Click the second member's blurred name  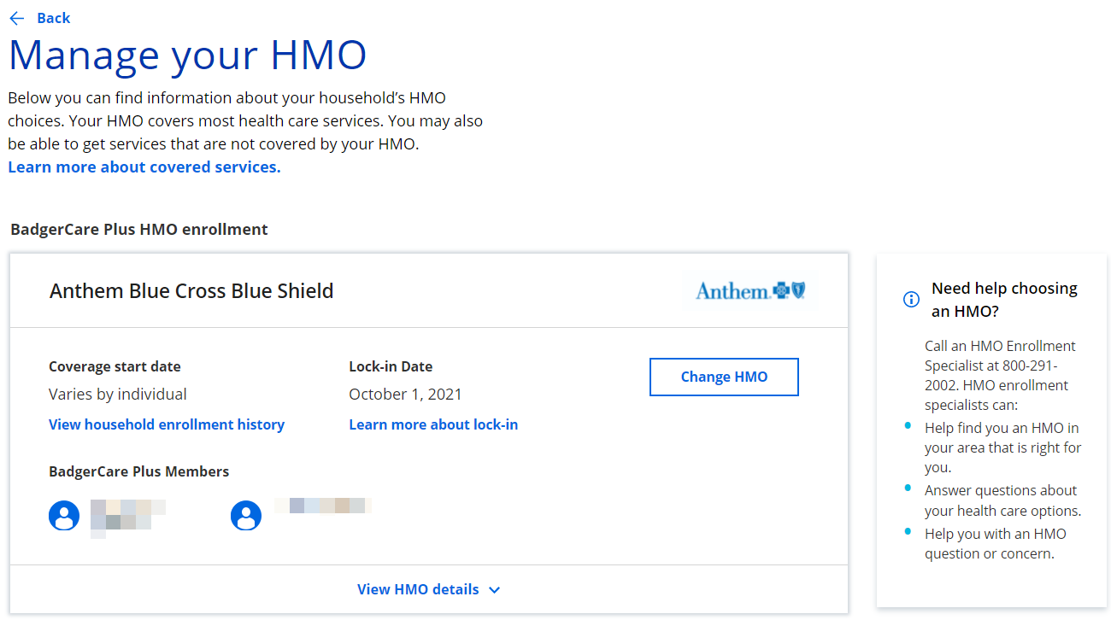pos(325,506)
